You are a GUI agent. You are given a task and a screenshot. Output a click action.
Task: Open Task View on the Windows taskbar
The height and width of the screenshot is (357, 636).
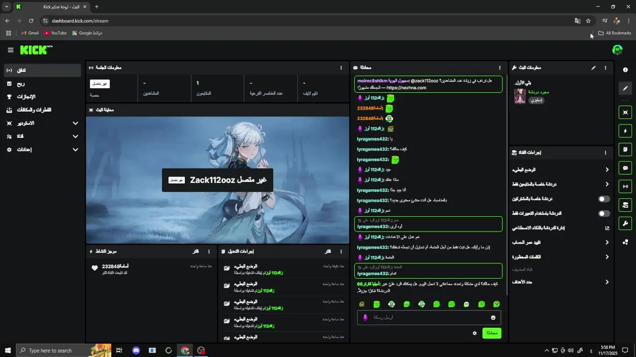[119, 351]
